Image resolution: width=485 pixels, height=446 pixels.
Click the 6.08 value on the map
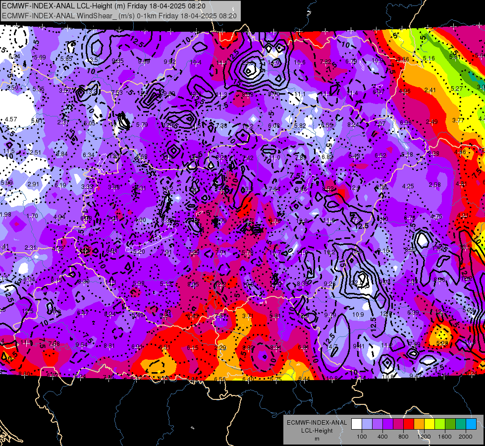point(274,126)
